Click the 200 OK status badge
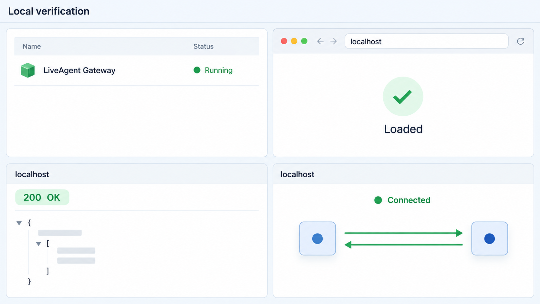This screenshot has height=304, width=540. pos(42,197)
